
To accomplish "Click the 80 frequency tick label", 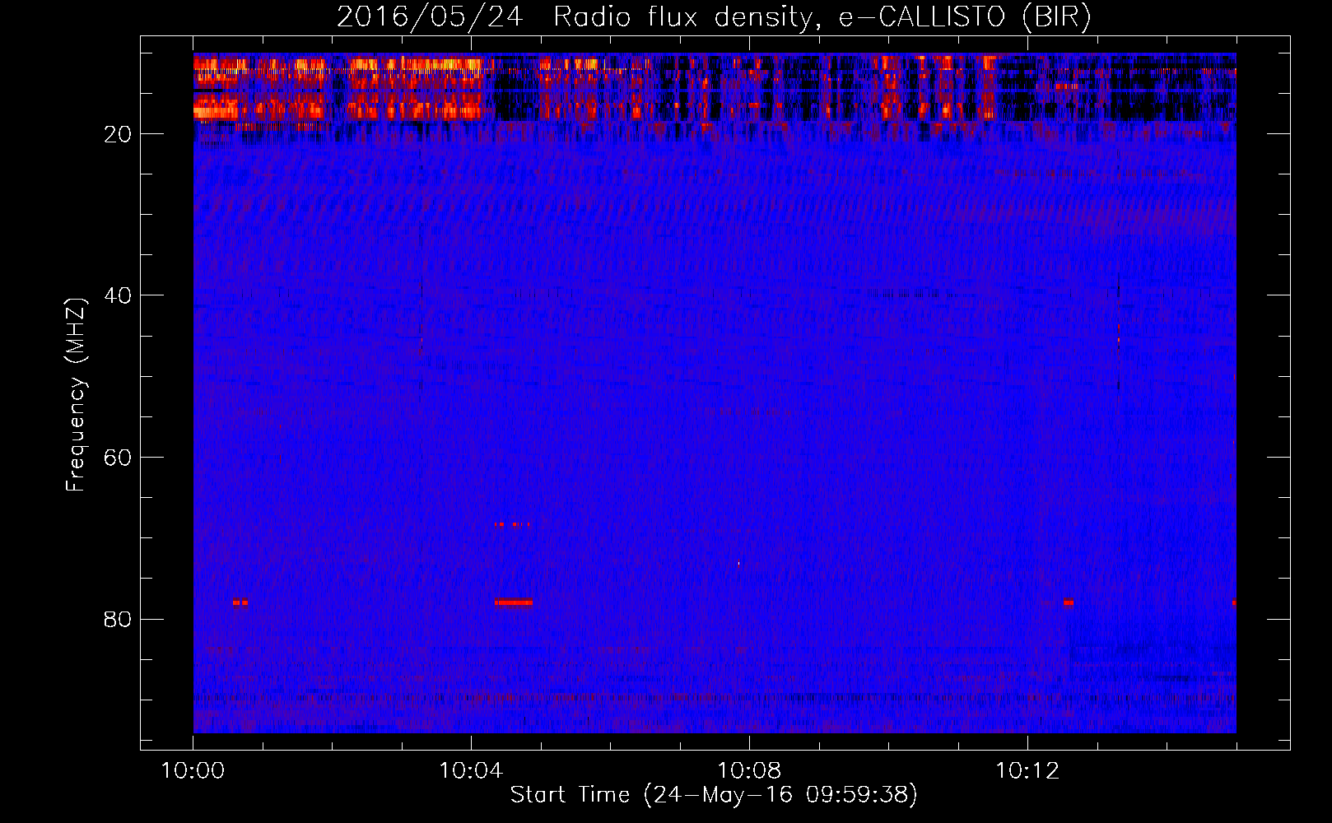I will tap(118, 619).
